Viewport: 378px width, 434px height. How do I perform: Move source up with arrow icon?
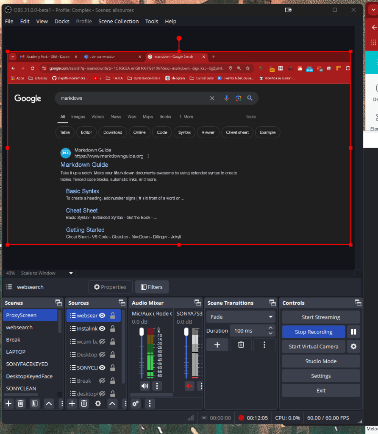click(112, 403)
